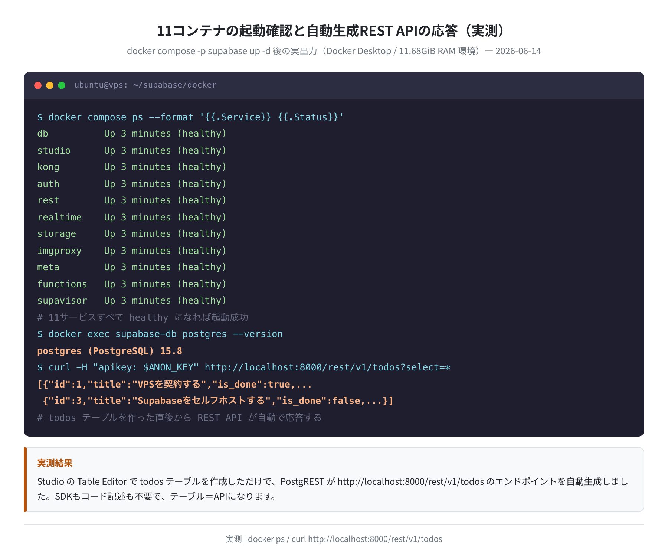Select the terminal title 'ubuntu@vps: ~/supabase/docker'
The image size is (668, 559).
[145, 85]
